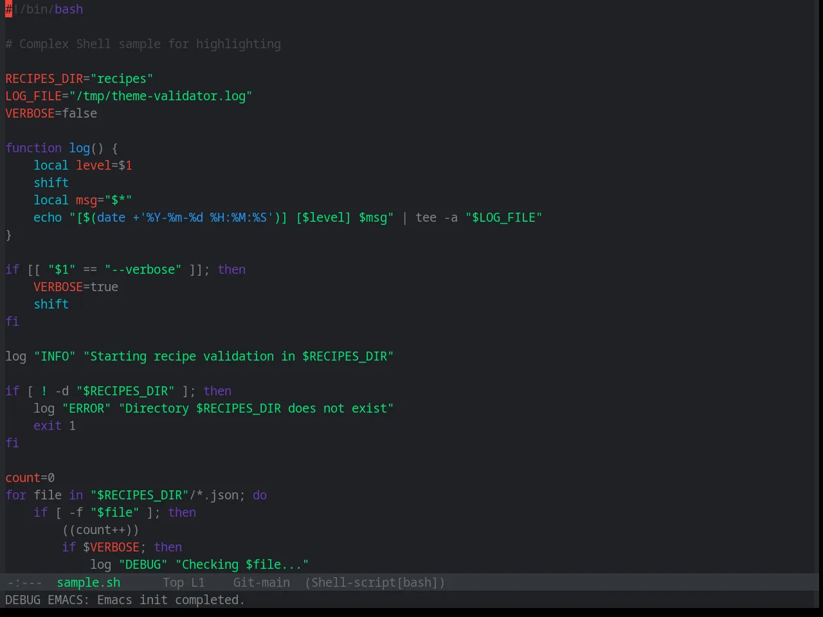This screenshot has width=823, height=617.
Task: Click the log() function name in its definition
Action: click(x=80, y=148)
